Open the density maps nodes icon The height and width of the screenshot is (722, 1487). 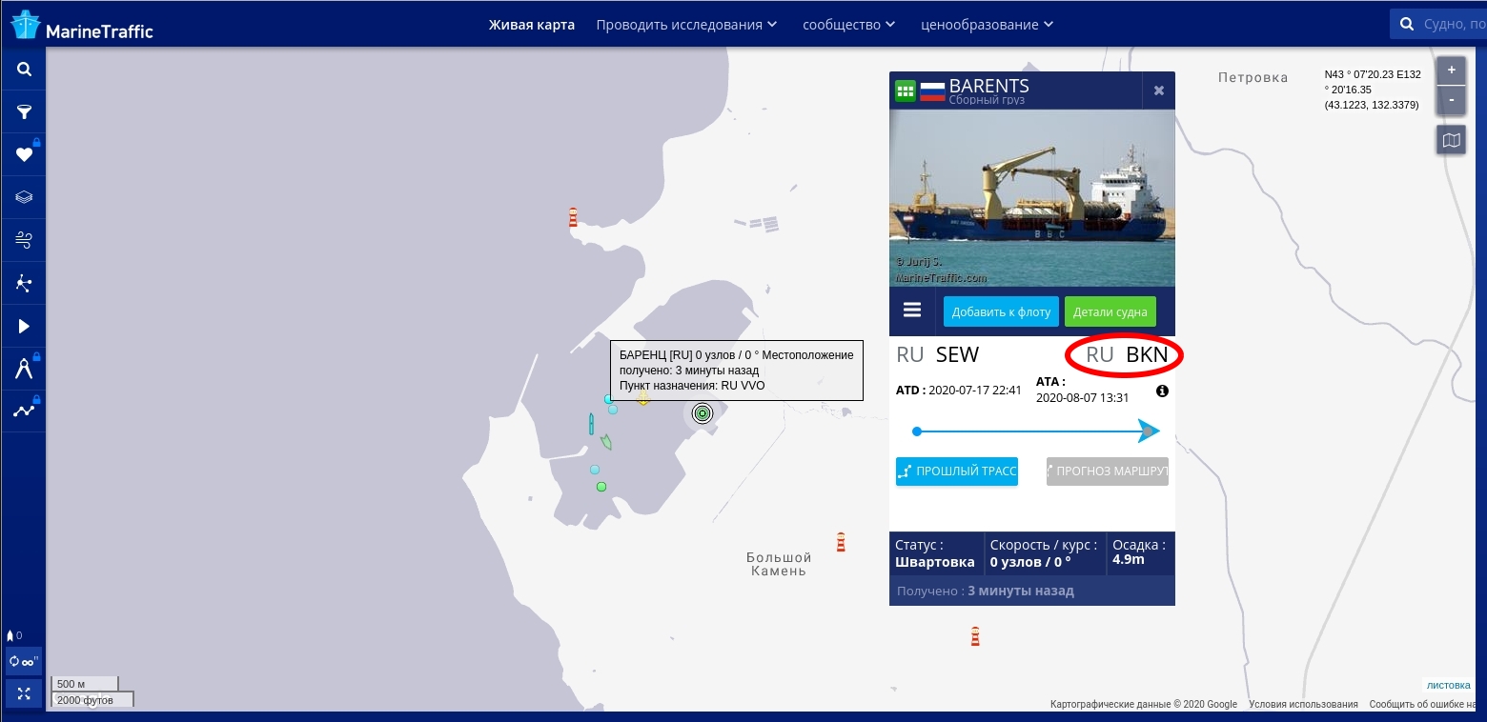pos(24,283)
